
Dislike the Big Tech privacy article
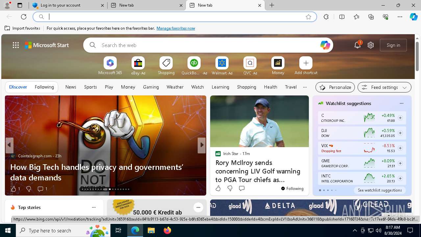29,189
